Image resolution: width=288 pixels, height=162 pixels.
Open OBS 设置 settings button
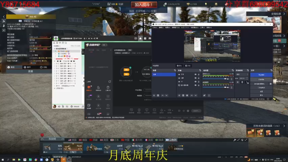coord(261,91)
